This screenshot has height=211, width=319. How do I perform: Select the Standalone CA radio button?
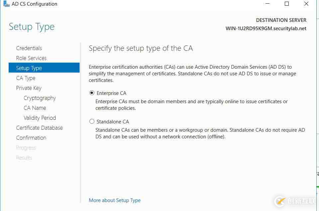tap(92, 122)
